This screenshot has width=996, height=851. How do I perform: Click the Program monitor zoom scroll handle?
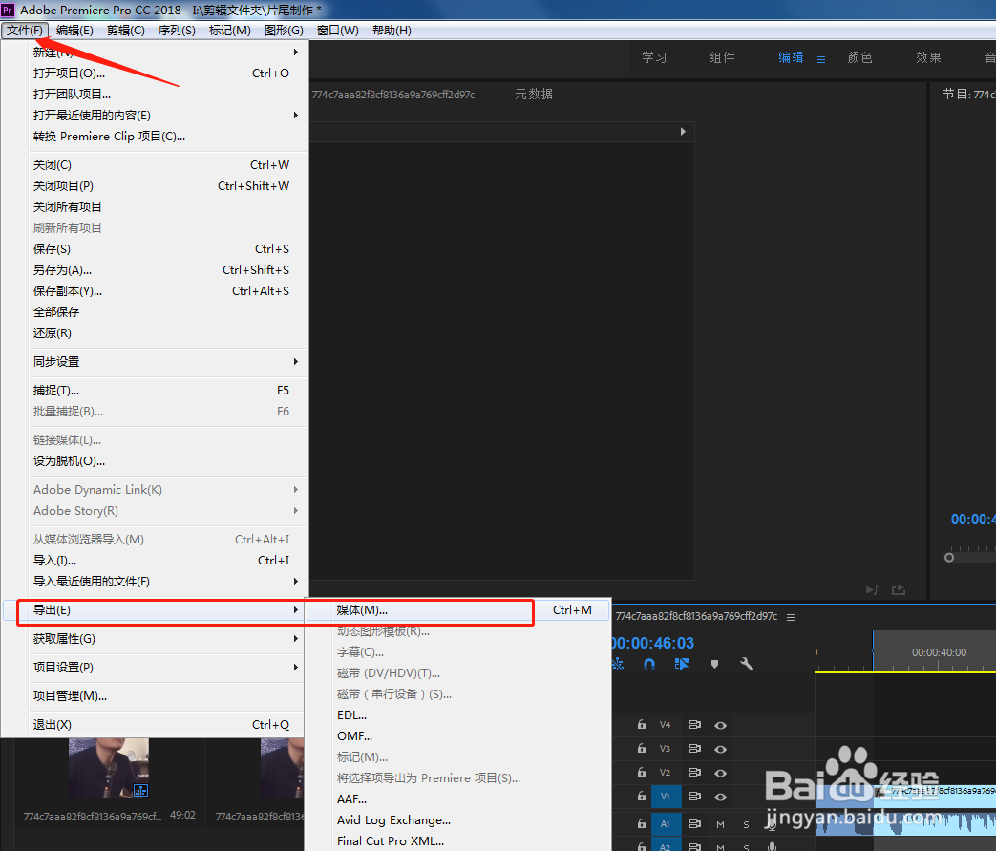click(x=949, y=558)
